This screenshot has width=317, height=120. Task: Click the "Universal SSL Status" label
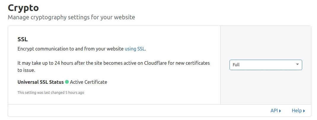[x=41, y=82]
